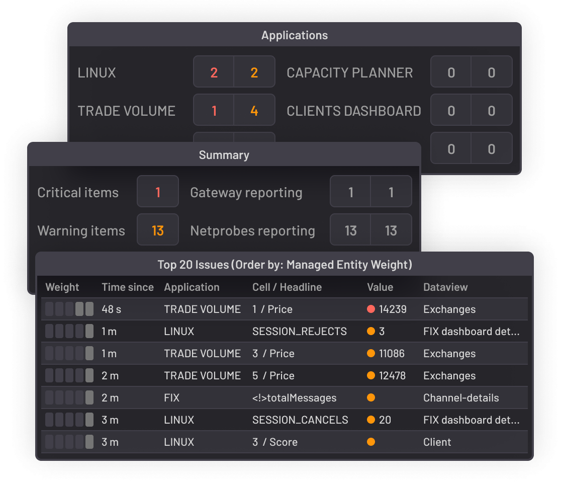Click orange status dot in totalMessages row
This screenshot has width=561, height=483.
(371, 398)
